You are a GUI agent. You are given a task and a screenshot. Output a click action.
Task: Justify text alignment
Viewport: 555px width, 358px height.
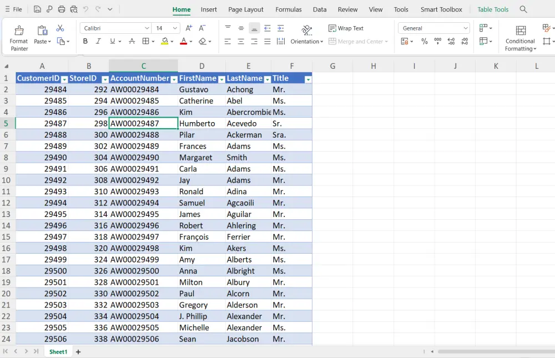tap(268, 42)
